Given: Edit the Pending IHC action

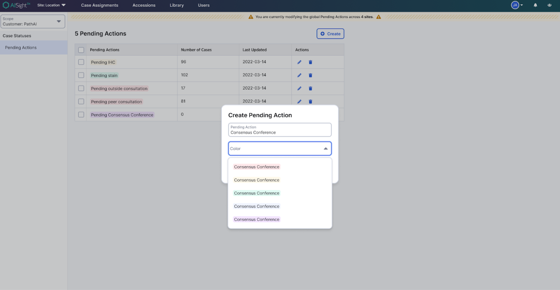Looking at the screenshot, I should point(299,62).
